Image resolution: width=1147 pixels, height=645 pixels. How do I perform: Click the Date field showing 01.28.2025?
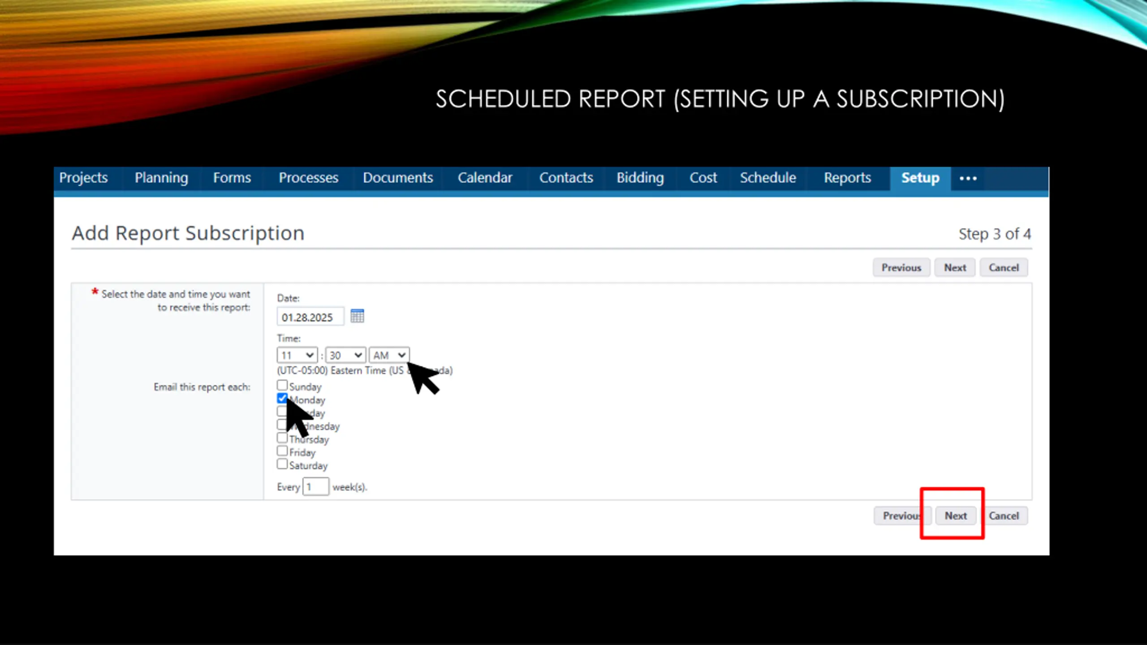[x=310, y=317]
